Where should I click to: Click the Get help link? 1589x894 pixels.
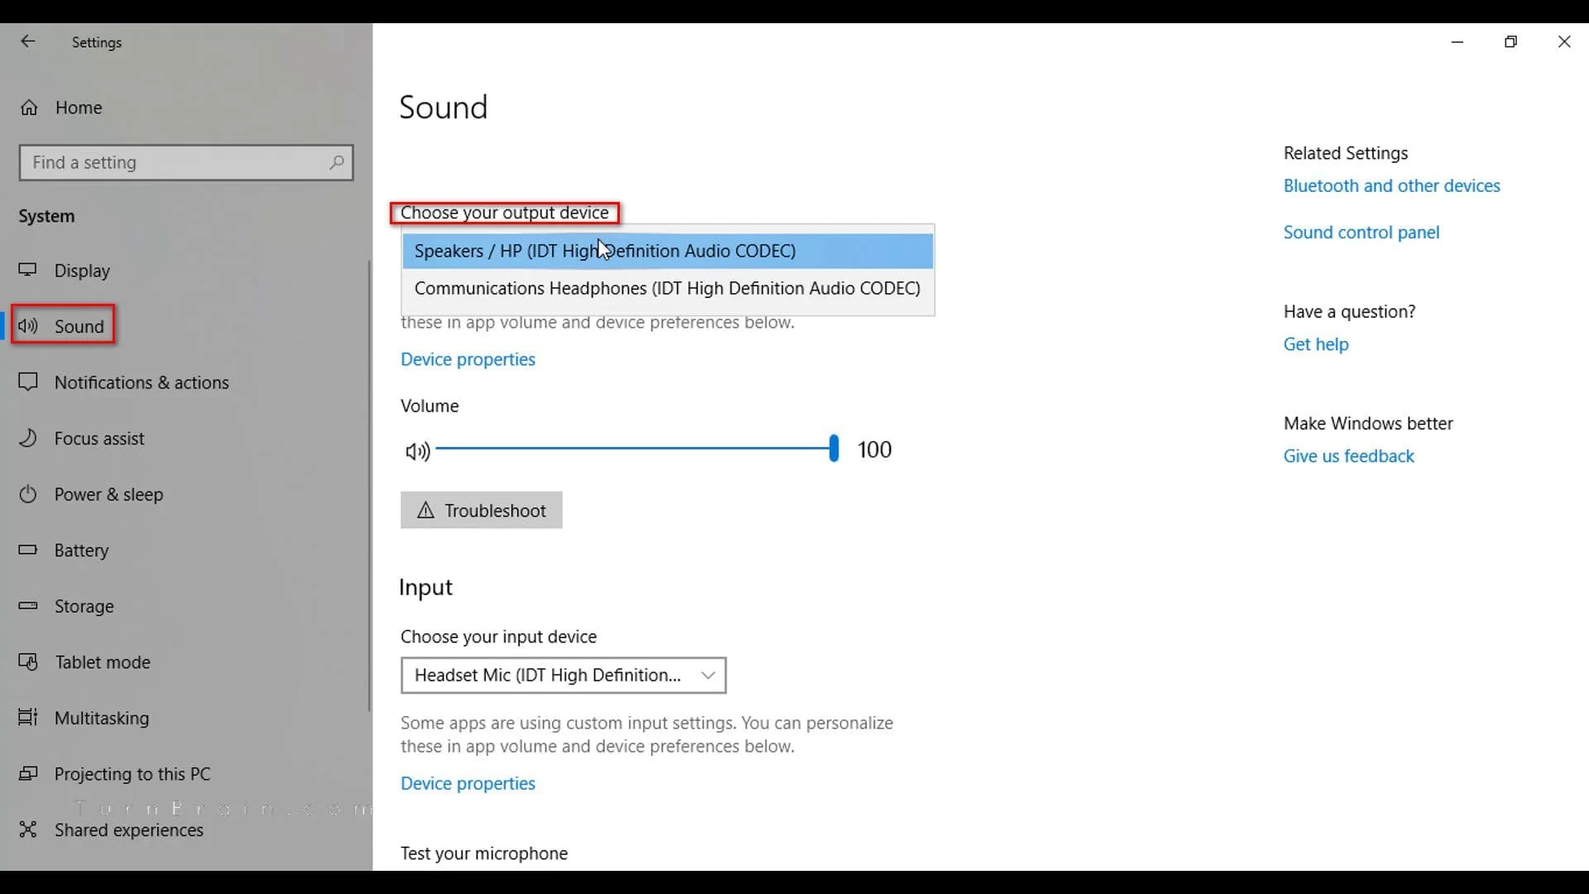pyautogui.click(x=1316, y=344)
